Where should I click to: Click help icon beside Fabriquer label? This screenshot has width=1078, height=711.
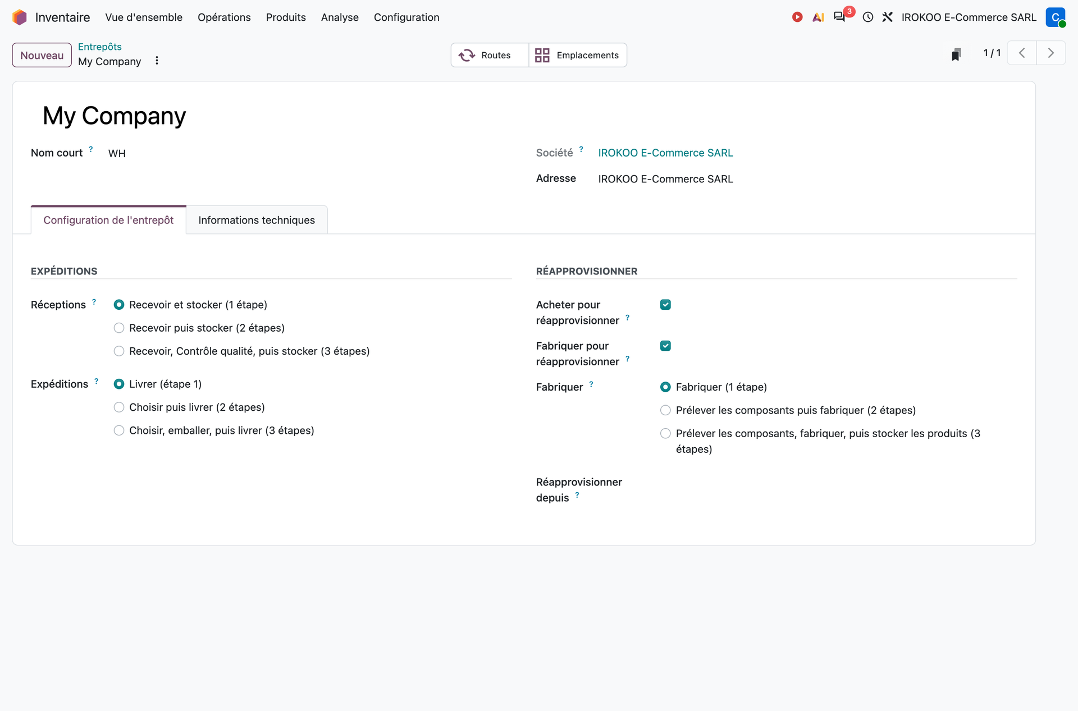click(x=591, y=384)
